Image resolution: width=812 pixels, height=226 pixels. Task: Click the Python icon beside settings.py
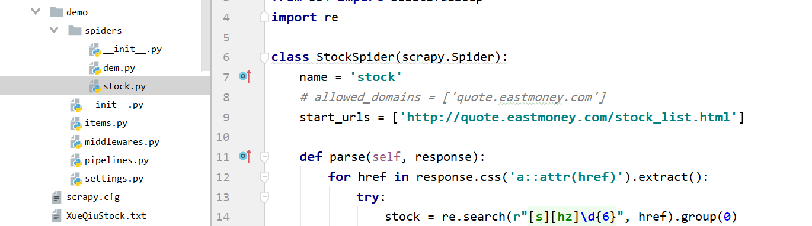click(76, 179)
